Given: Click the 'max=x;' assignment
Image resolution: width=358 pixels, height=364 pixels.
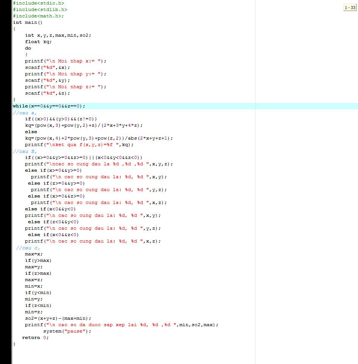Looking at the screenshot, I should [x=34, y=254].
